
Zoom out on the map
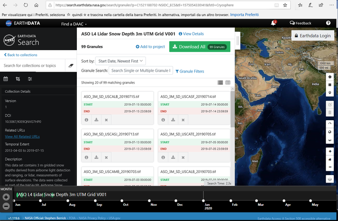(330, 167)
